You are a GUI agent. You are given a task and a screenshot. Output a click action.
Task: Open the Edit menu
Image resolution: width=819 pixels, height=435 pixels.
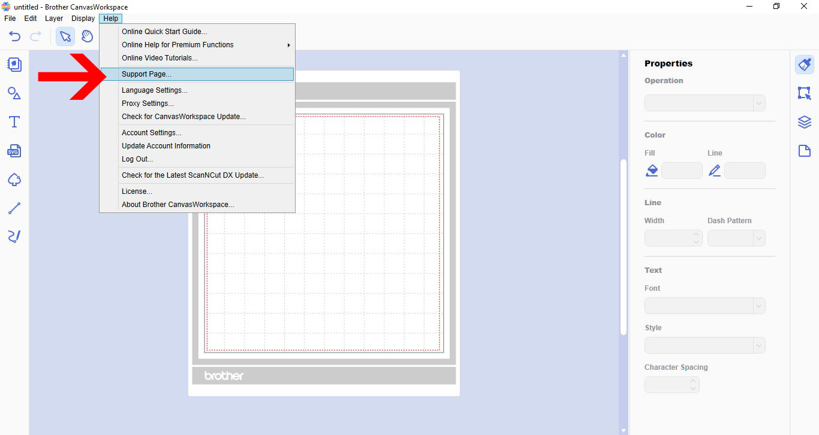[31, 19]
